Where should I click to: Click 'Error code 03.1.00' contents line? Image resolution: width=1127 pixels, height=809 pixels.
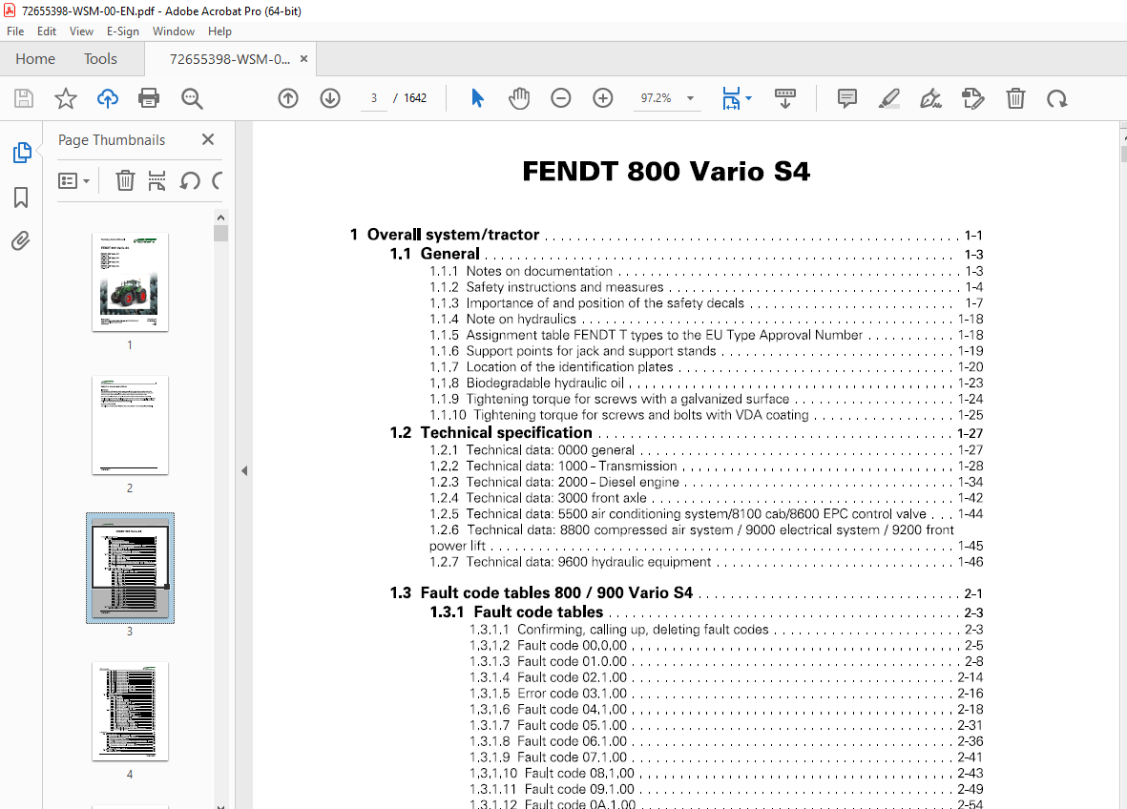pyautogui.click(x=726, y=694)
